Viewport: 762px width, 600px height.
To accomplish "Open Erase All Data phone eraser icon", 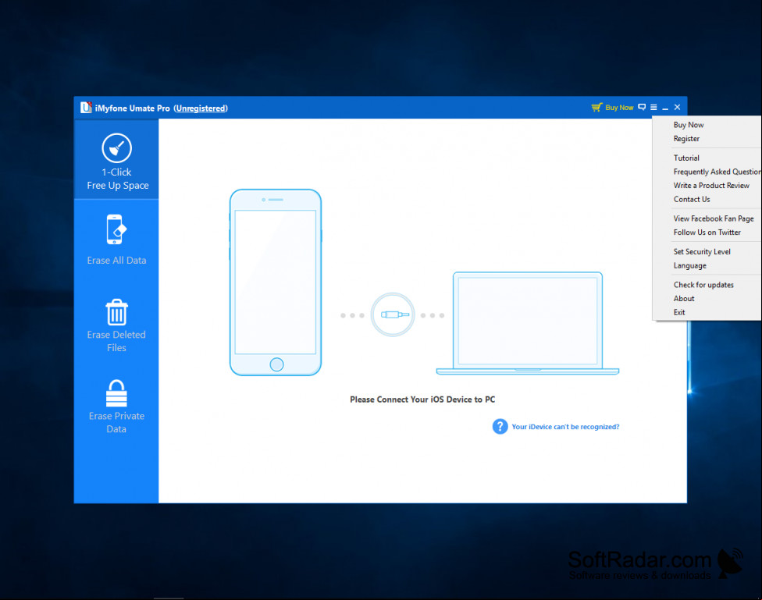I will click(116, 229).
